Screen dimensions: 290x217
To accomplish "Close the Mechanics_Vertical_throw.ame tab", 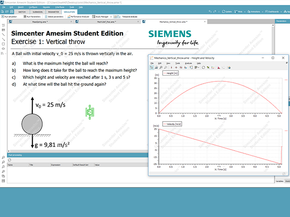I will pyautogui.click(x=205, y=22).
